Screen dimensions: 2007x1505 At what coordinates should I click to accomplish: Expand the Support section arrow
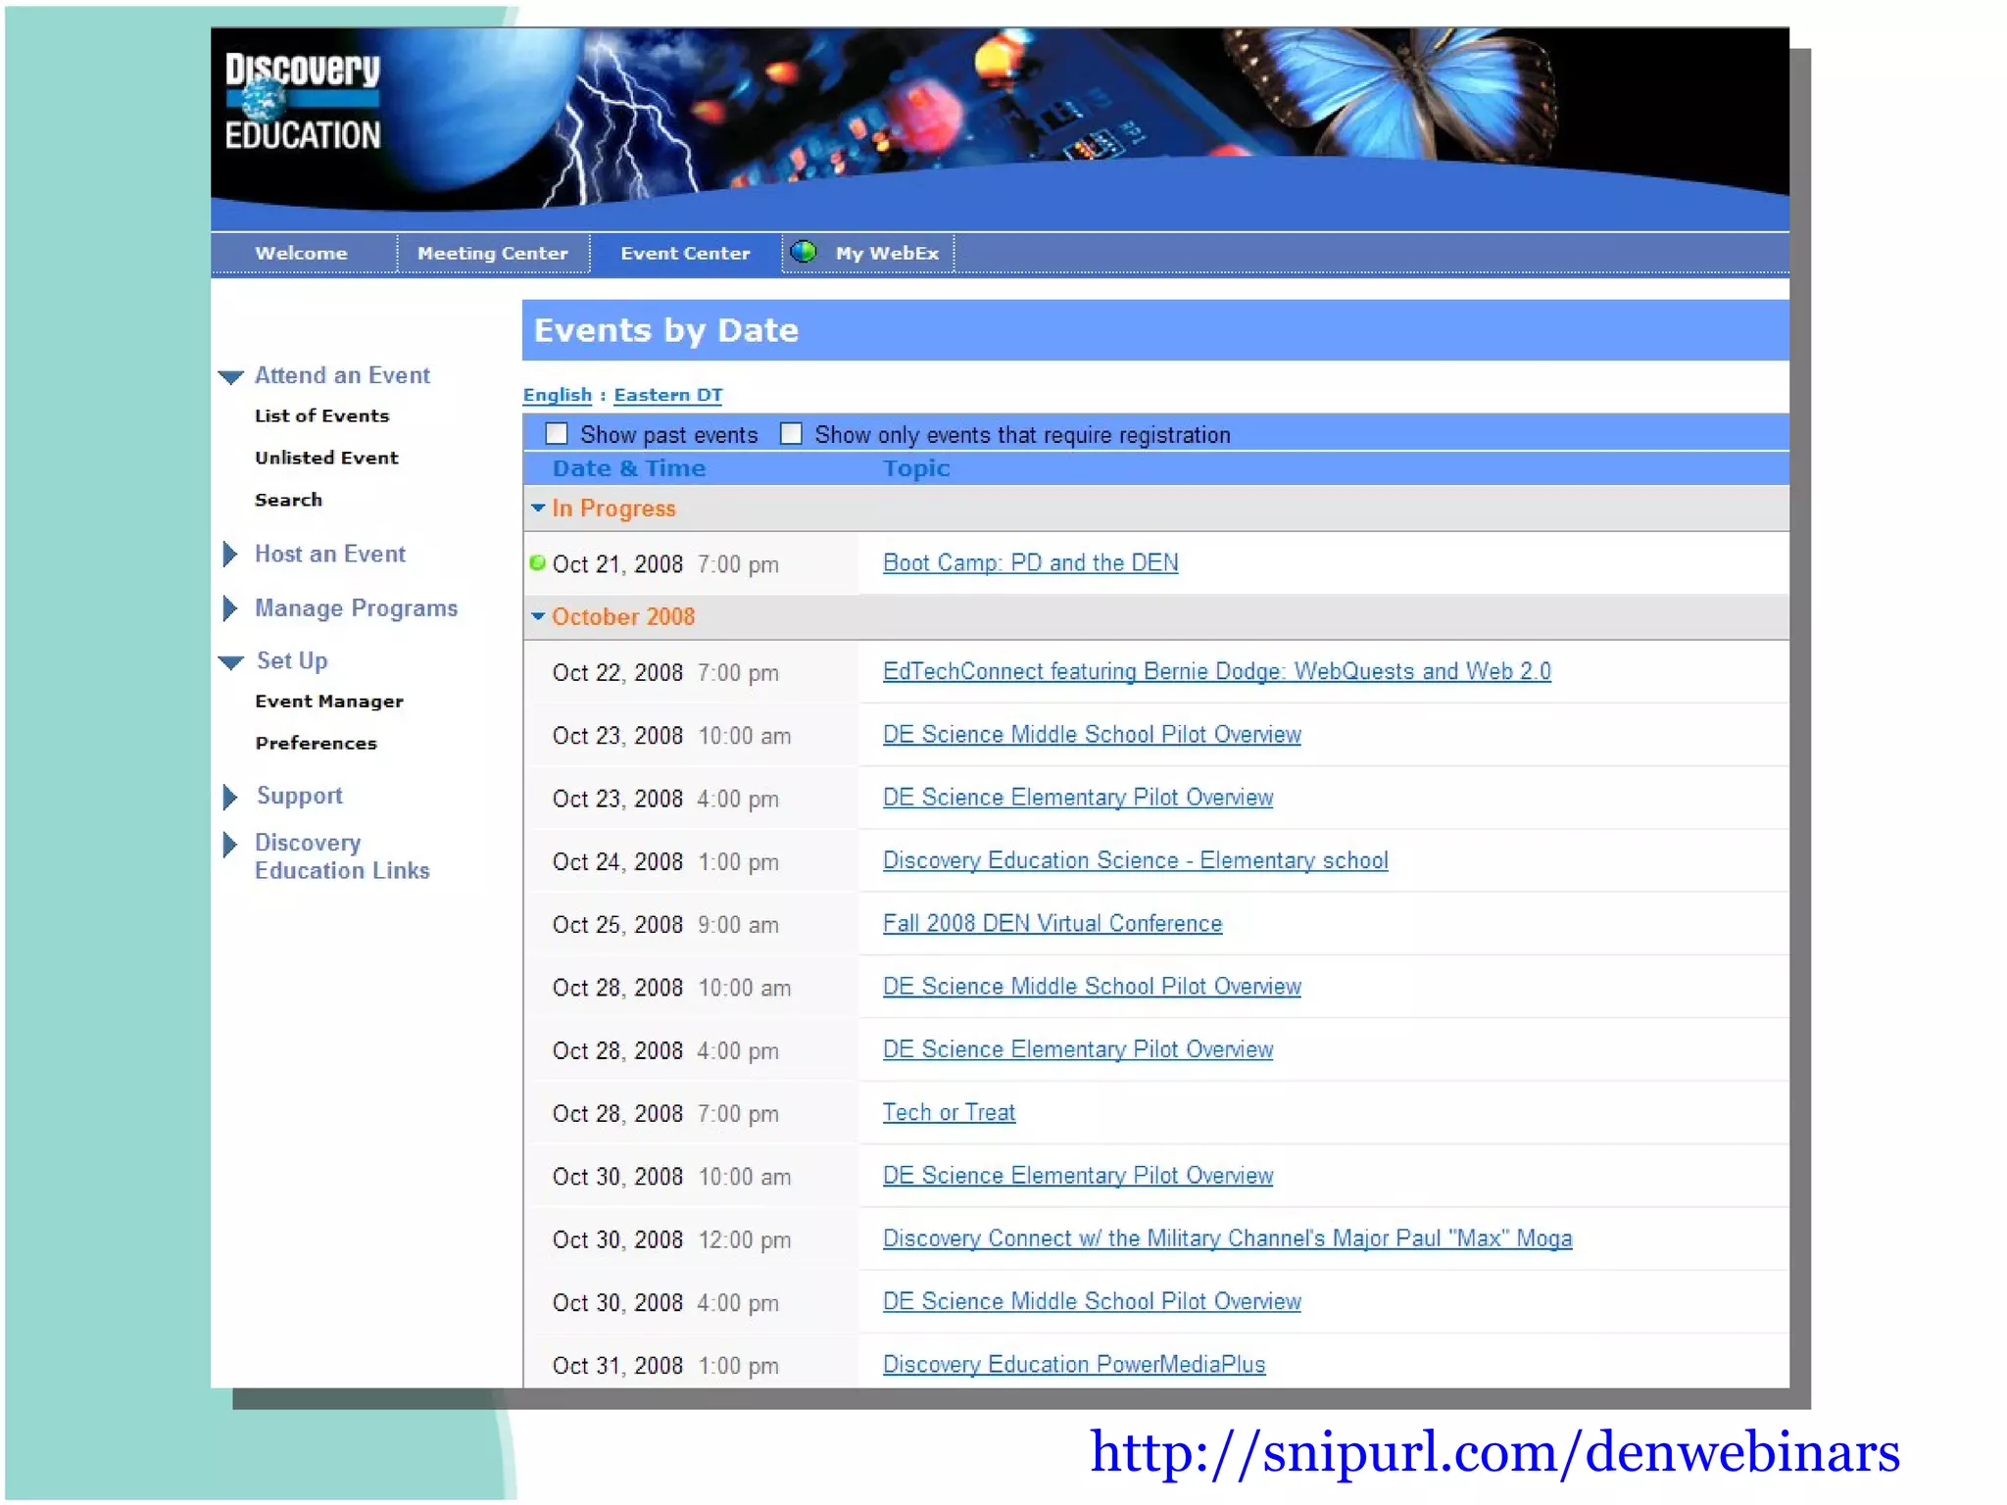[230, 797]
